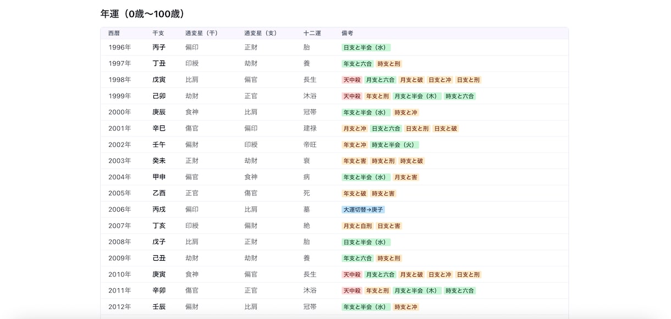Click the 時支と破 tag in 2003年 row

[411, 161]
